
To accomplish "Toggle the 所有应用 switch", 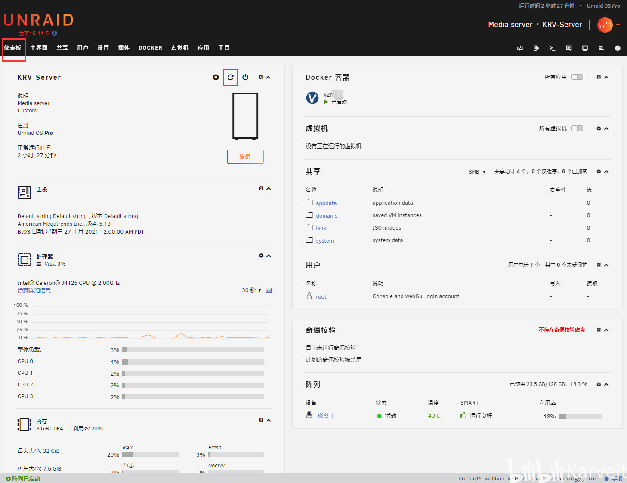I will click(x=577, y=77).
